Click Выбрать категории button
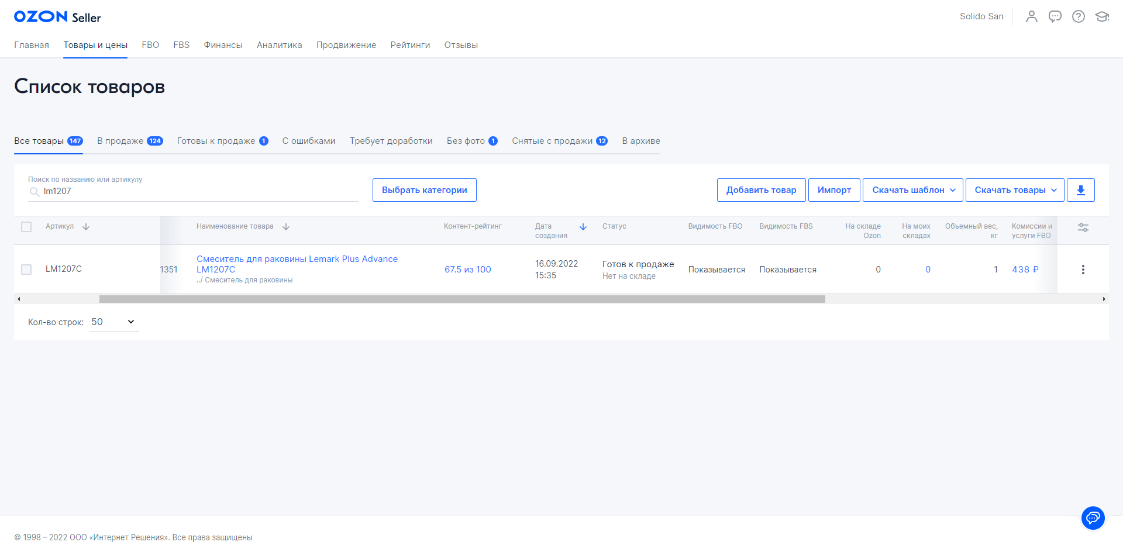 pyautogui.click(x=425, y=190)
